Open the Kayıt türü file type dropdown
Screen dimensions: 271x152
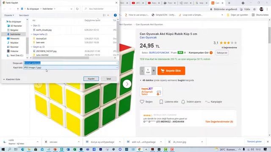click(71, 68)
